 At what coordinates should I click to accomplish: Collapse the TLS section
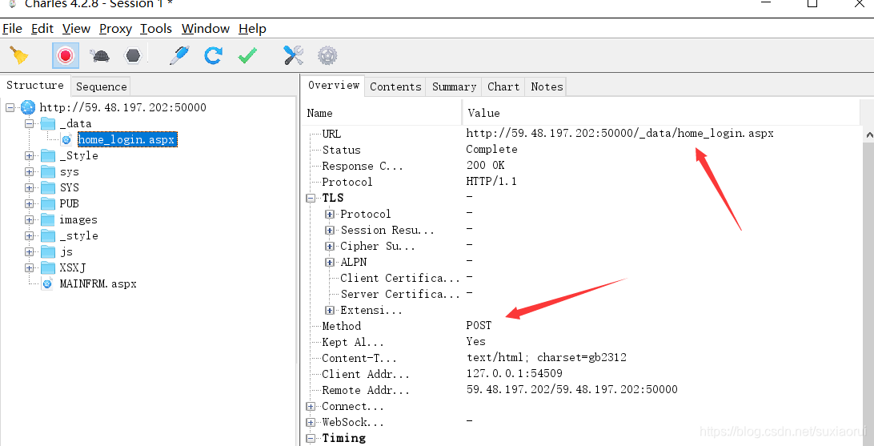(x=311, y=198)
